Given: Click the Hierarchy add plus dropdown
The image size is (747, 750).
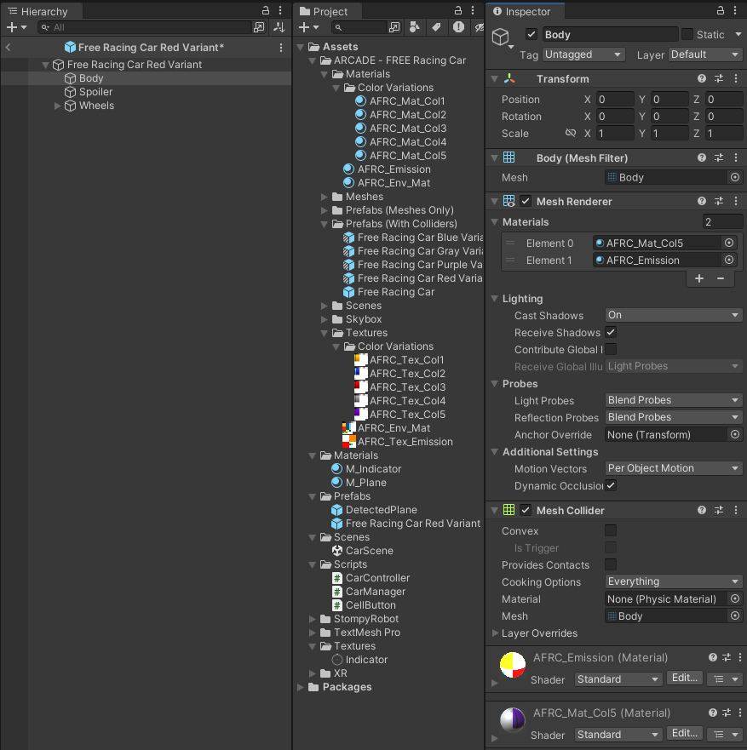Looking at the screenshot, I should pyautogui.click(x=16, y=28).
